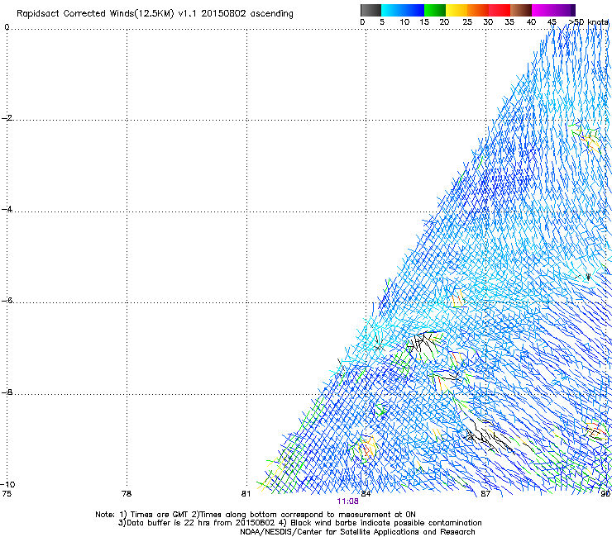Screen dimensions: 612x537
Task: Click the magenta 40-45 knots legend segment
Action: pos(543,10)
